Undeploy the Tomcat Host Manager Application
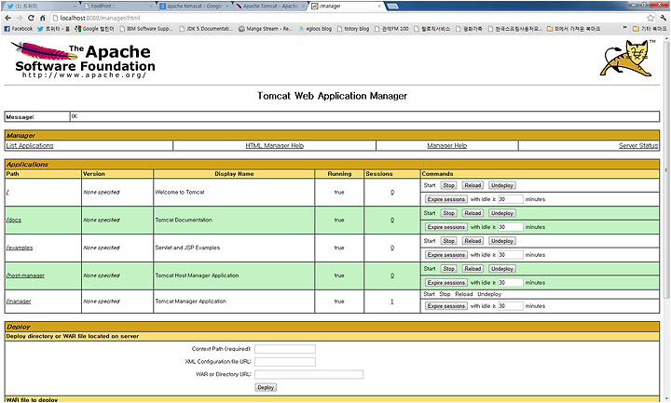The width and height of the screenshot is (671, 403). [502, 269]
